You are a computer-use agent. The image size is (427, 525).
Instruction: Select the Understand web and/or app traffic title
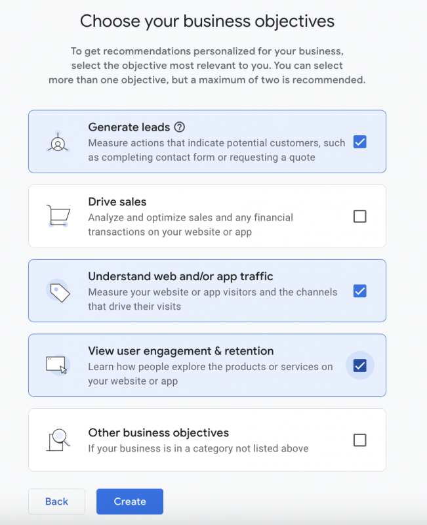coord(180,276)
